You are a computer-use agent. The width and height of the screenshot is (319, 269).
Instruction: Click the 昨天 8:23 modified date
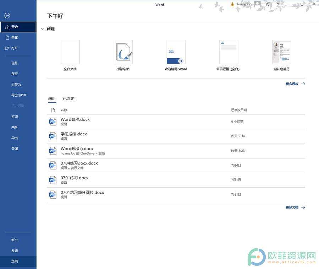pyautogui.click(x=238, y=151)
